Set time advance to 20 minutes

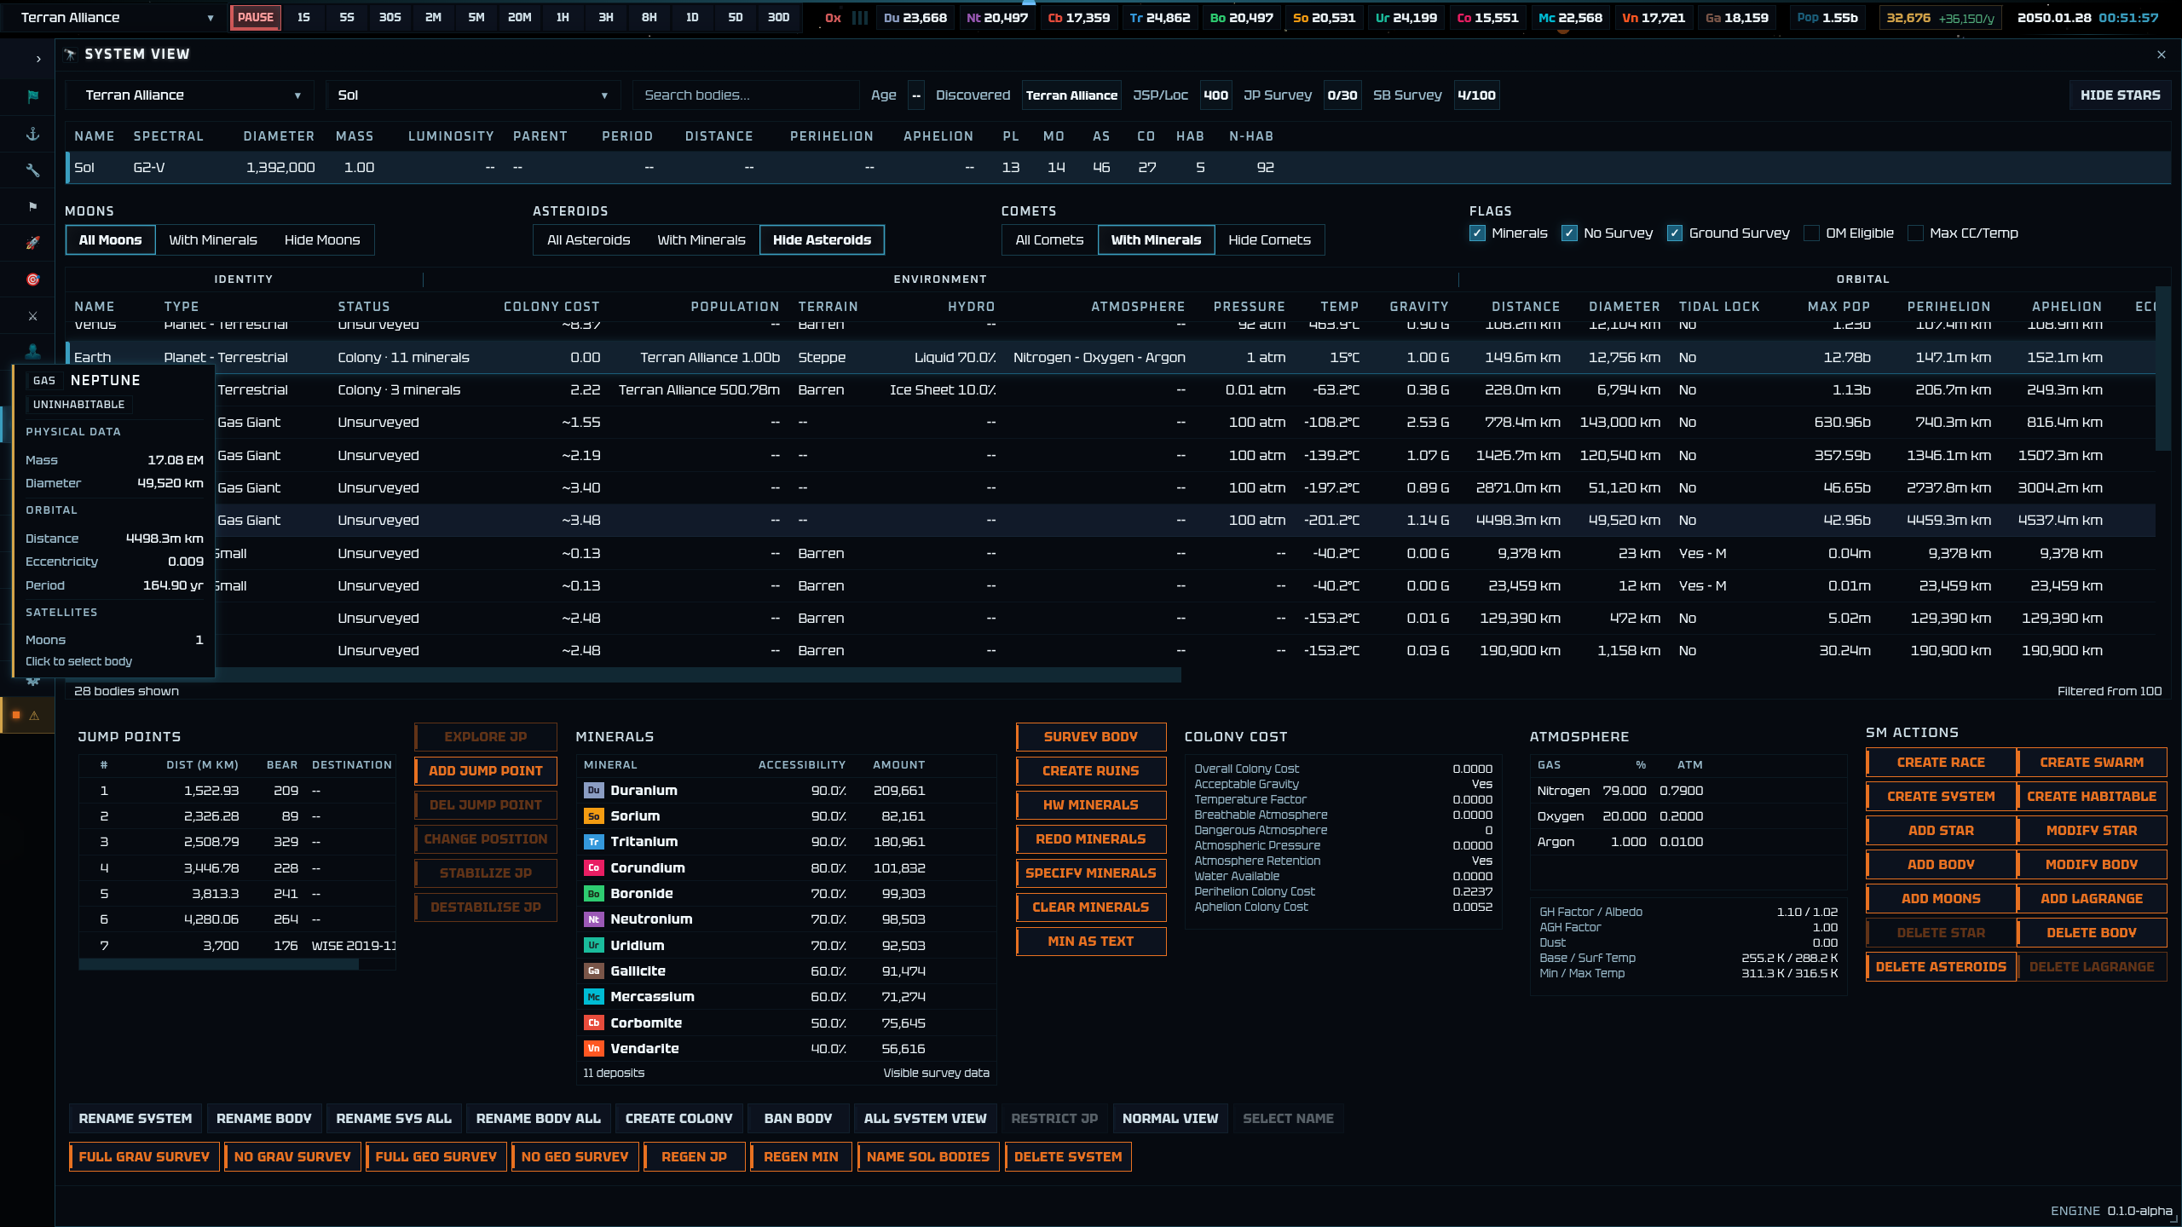[x=519, y=18]
